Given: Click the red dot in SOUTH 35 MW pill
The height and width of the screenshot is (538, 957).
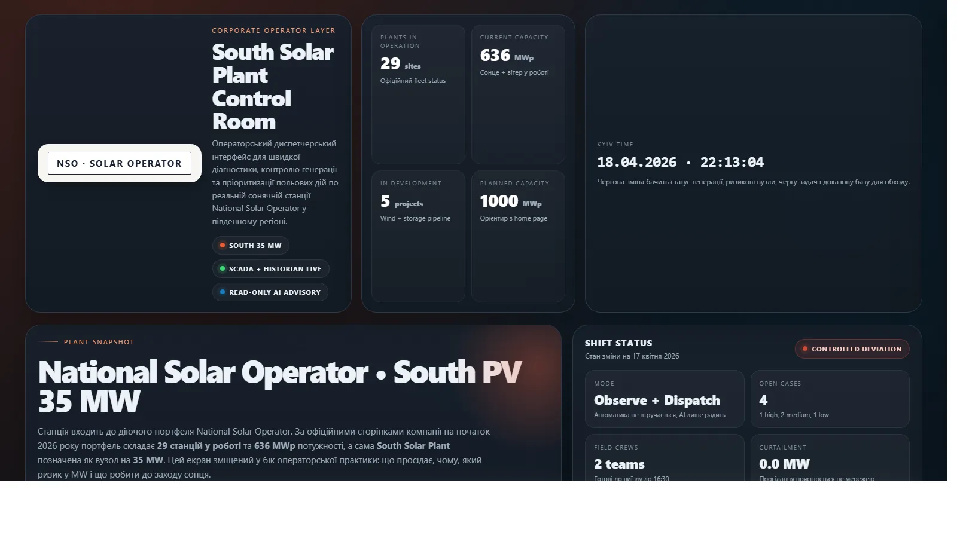Looking at the screenshot, I should pyautogui.click(x=223, y=246).
